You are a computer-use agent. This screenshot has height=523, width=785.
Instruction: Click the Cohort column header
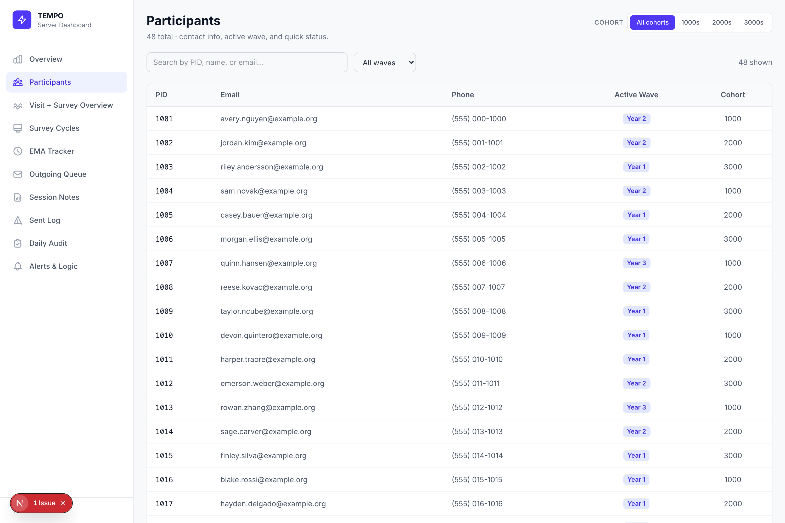[x=733, y=95]
